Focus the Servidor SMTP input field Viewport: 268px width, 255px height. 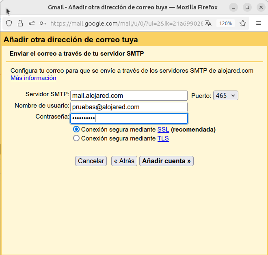click(x=129, y=96)
